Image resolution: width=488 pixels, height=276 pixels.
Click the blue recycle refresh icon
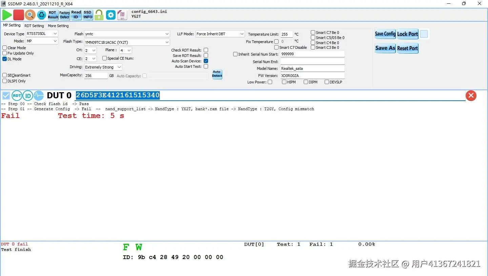pyautogui.click(x=41, y=15)
